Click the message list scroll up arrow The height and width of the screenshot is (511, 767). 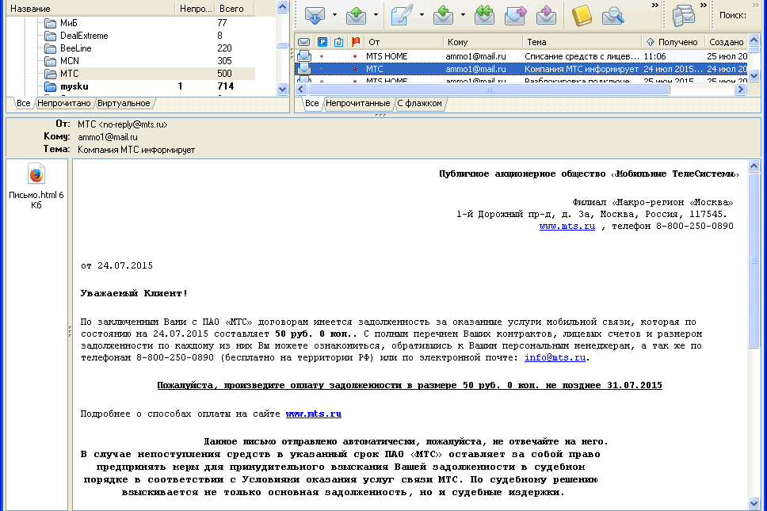754,40
